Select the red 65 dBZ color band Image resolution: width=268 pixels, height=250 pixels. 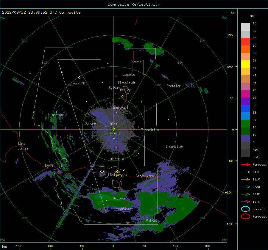pos(245,42)
